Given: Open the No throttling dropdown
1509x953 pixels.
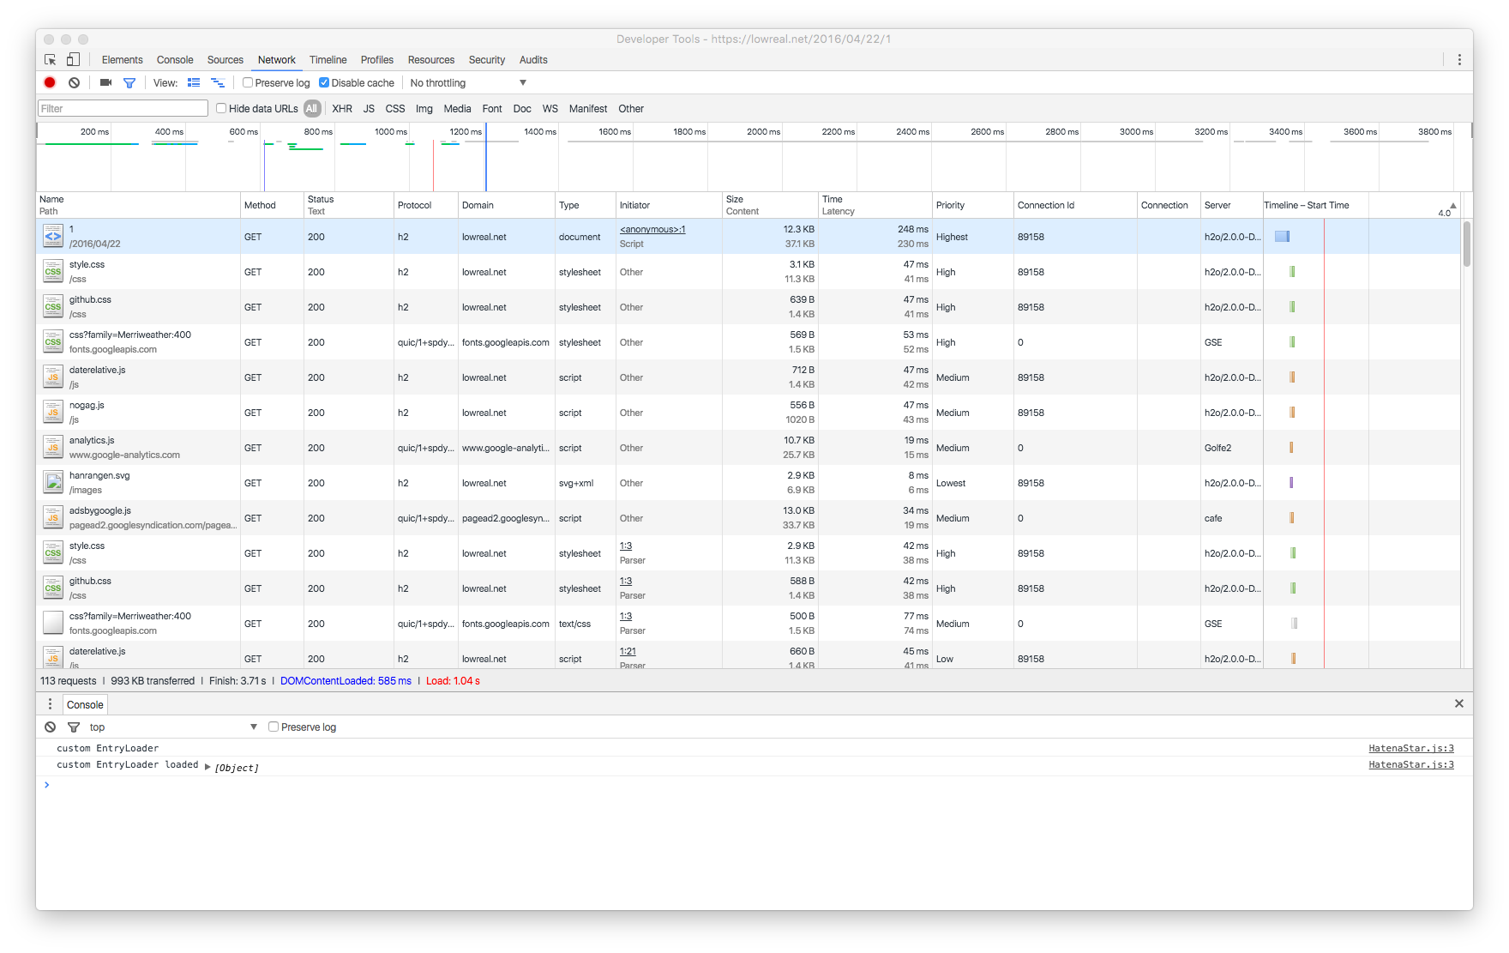Looking at the screenshot, I should 468,82.
